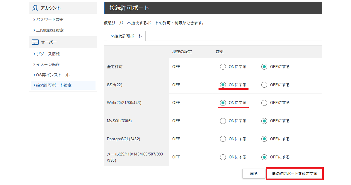Turn off Web(20/21/80/443) port
Image resolution: width=351 pixels, height=185 pixels.
[x=264, y=103]
